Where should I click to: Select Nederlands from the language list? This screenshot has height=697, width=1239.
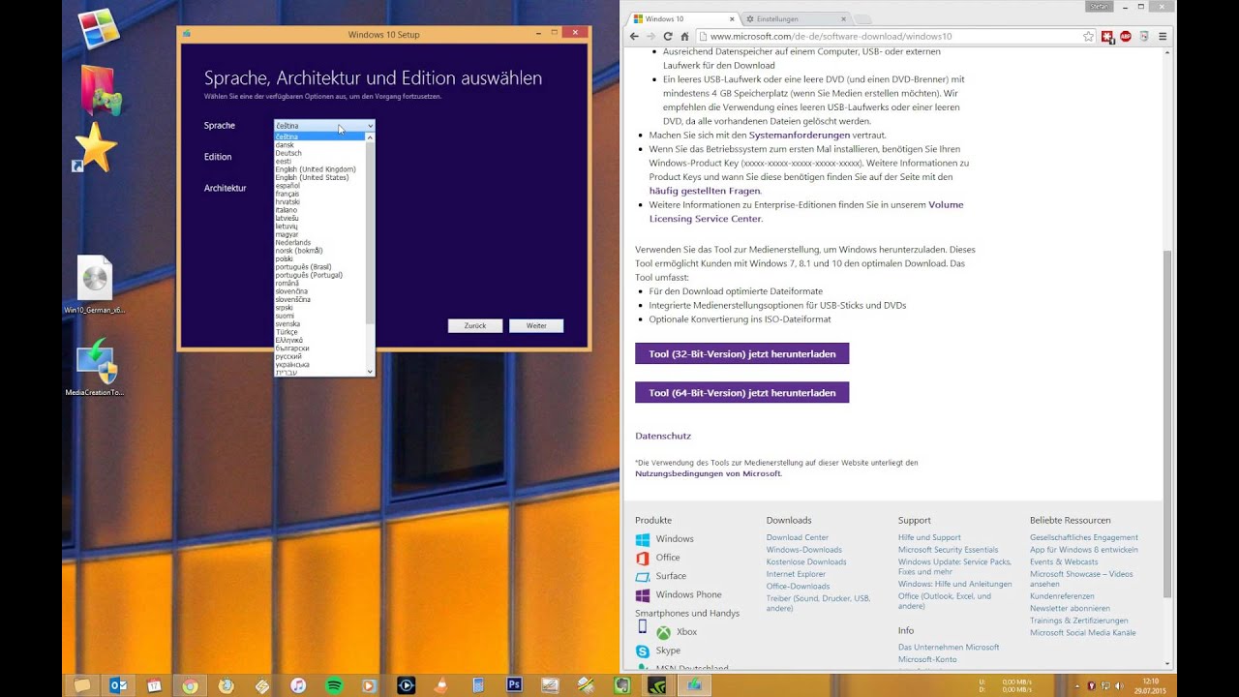(293, 242)
